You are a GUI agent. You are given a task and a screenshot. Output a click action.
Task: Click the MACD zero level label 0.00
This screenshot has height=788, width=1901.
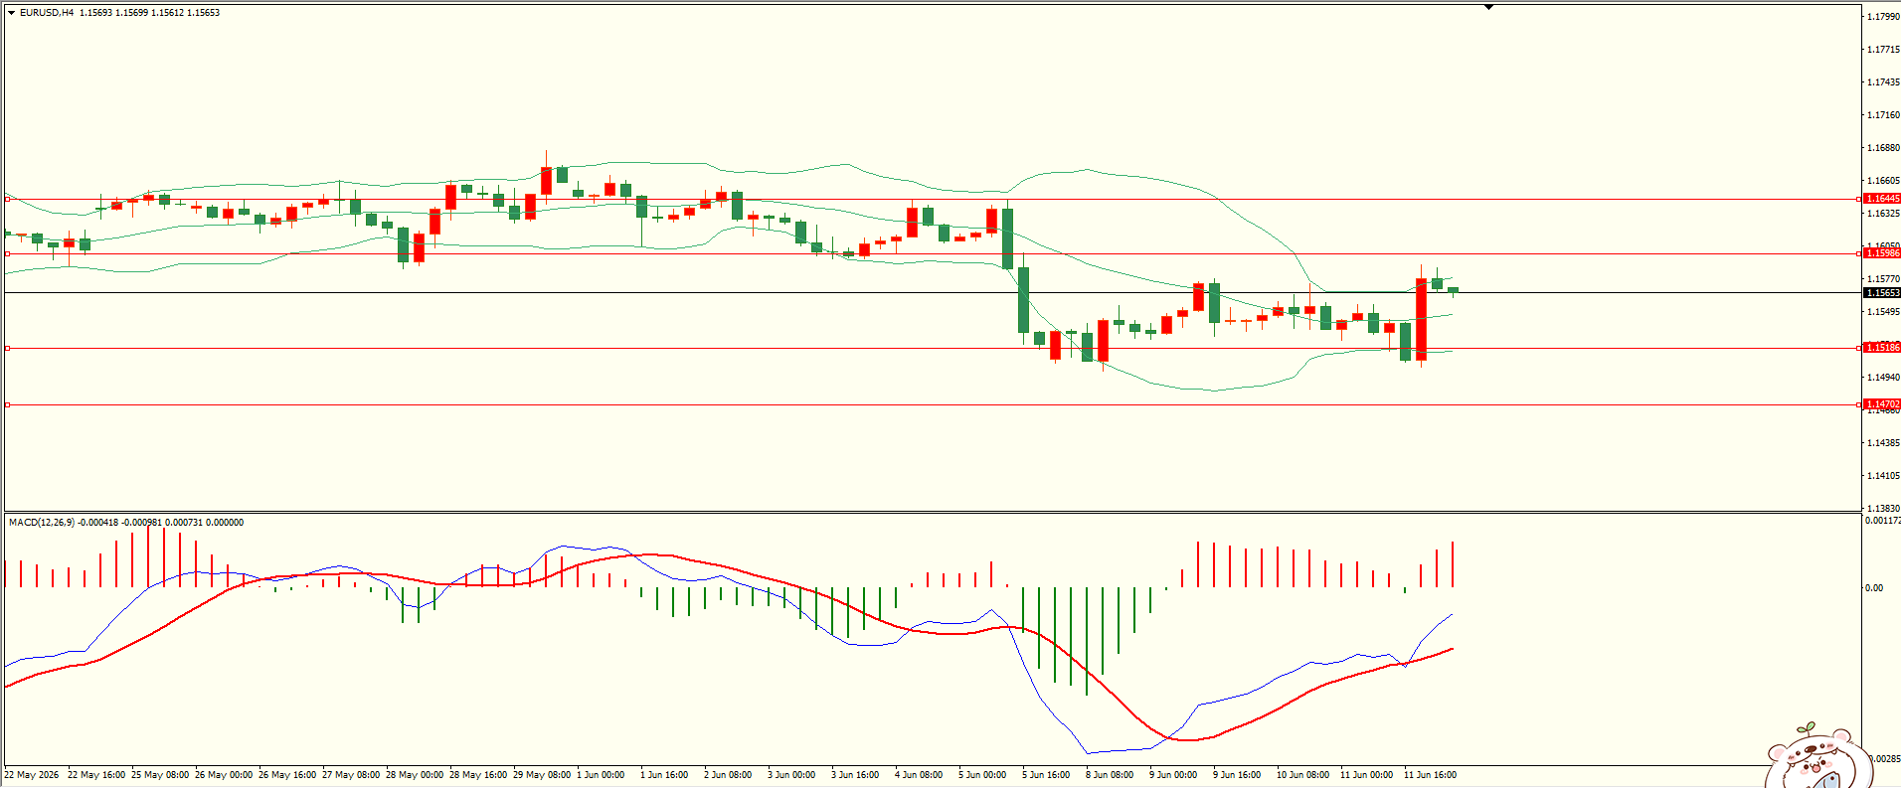tap(1874, 588)
